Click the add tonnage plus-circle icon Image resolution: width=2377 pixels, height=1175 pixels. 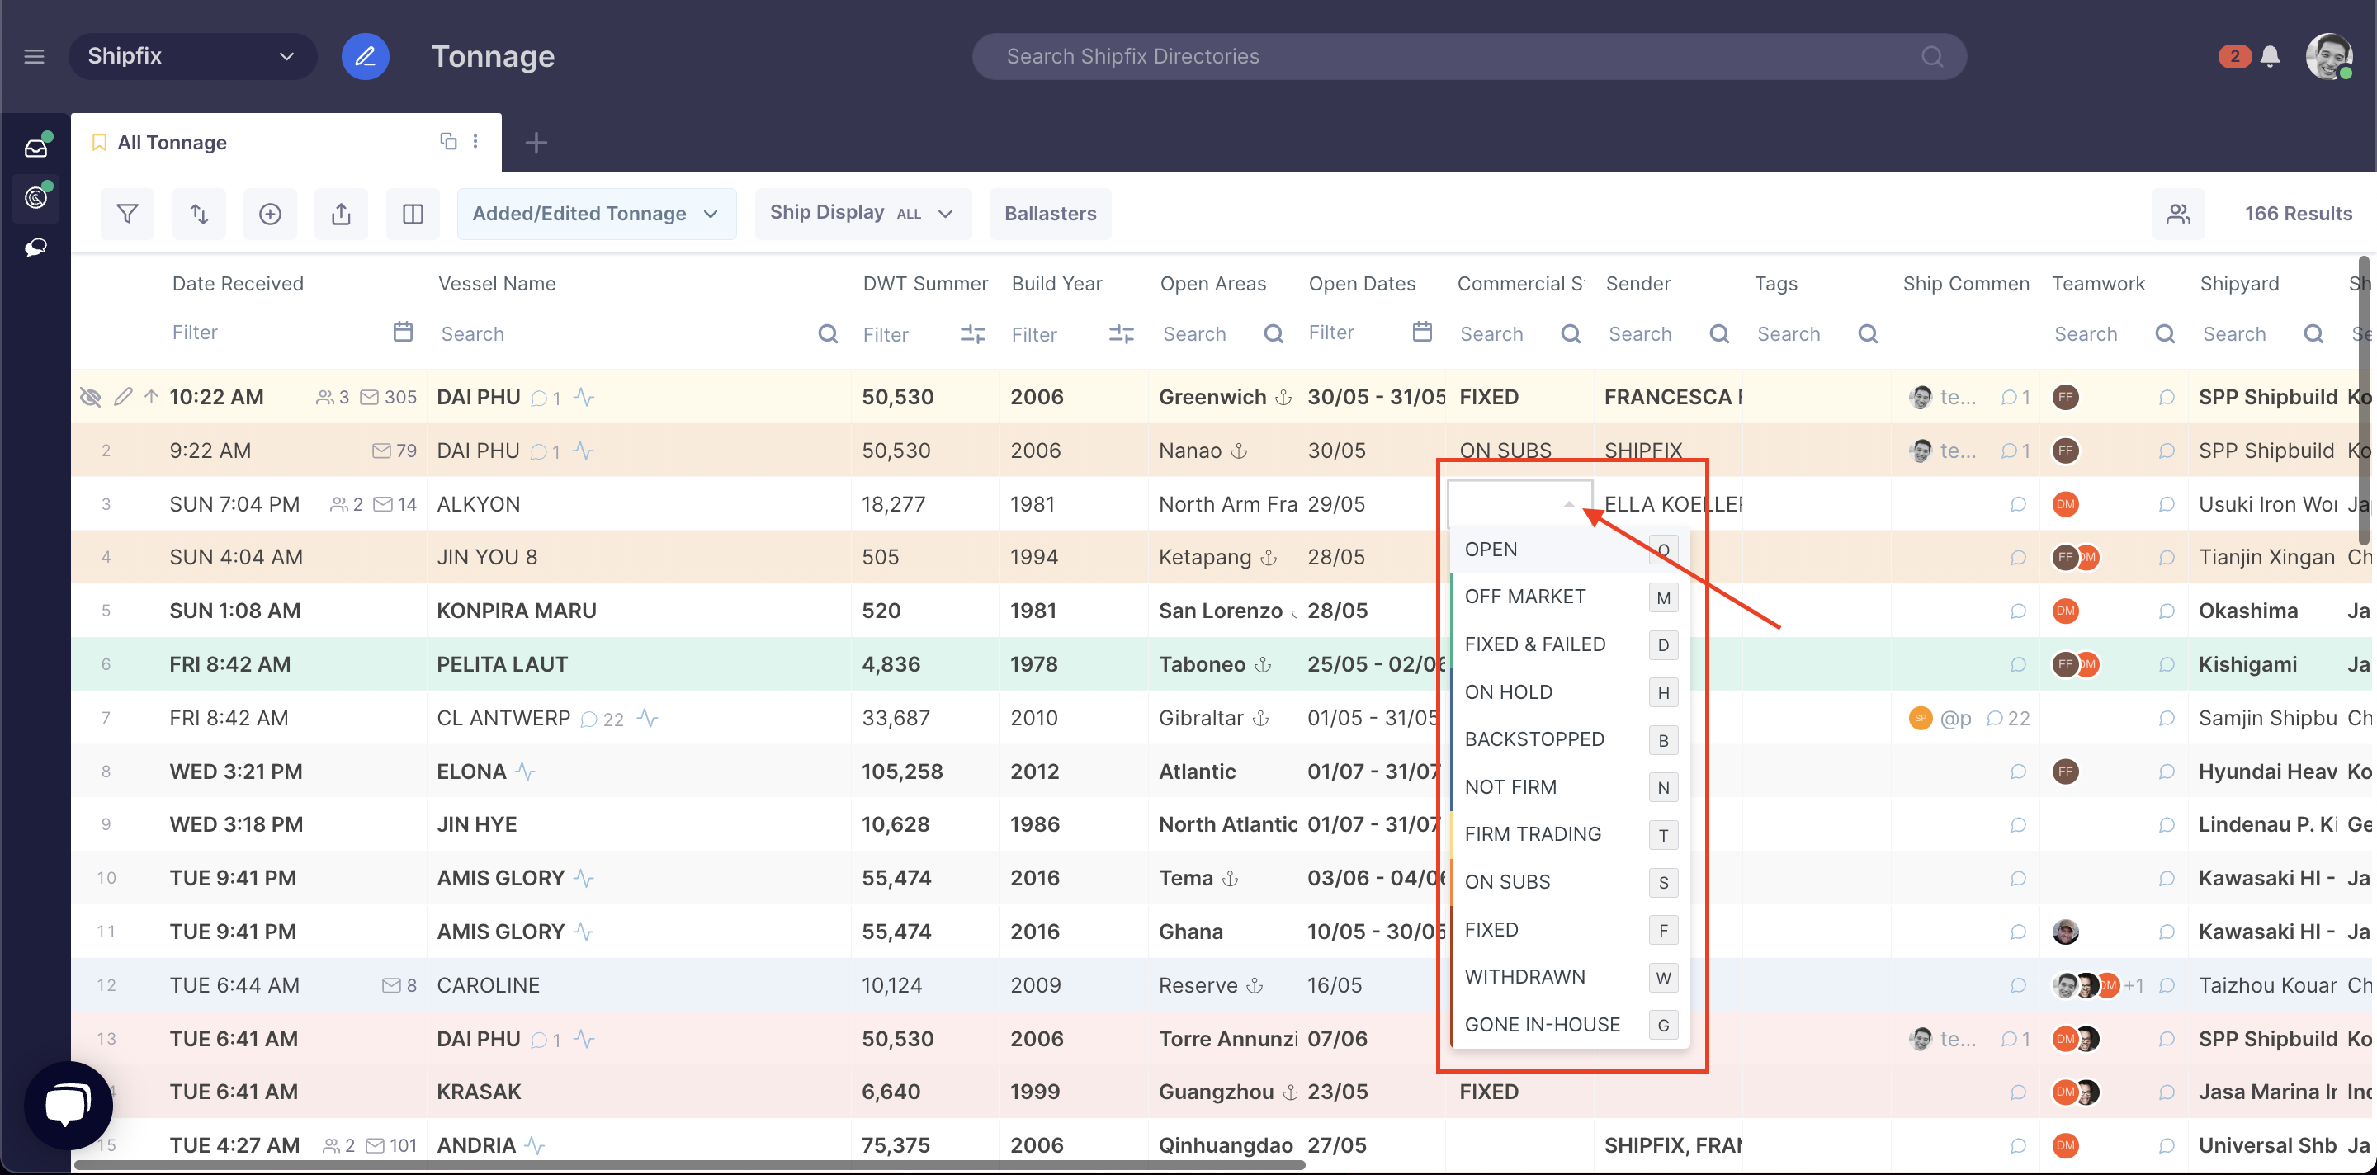click(269, 214)
